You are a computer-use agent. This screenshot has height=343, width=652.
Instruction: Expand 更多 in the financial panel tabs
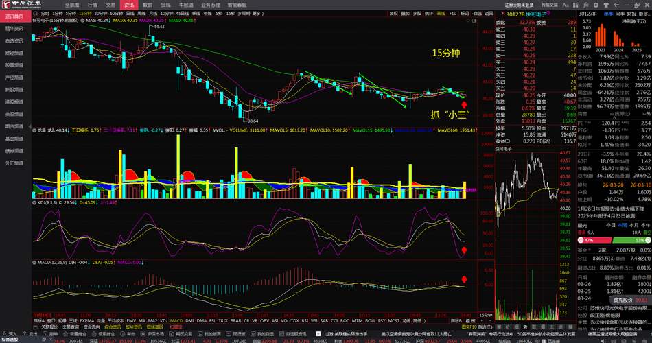[645, 14]
